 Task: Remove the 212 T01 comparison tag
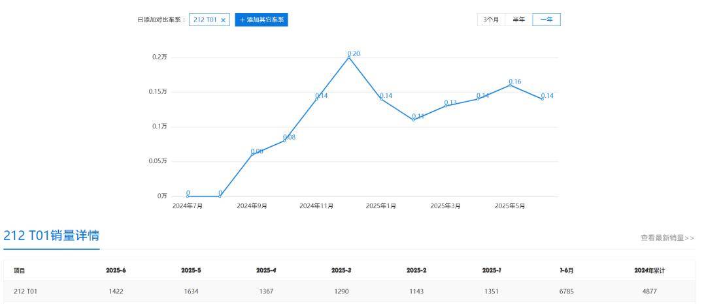223,20
